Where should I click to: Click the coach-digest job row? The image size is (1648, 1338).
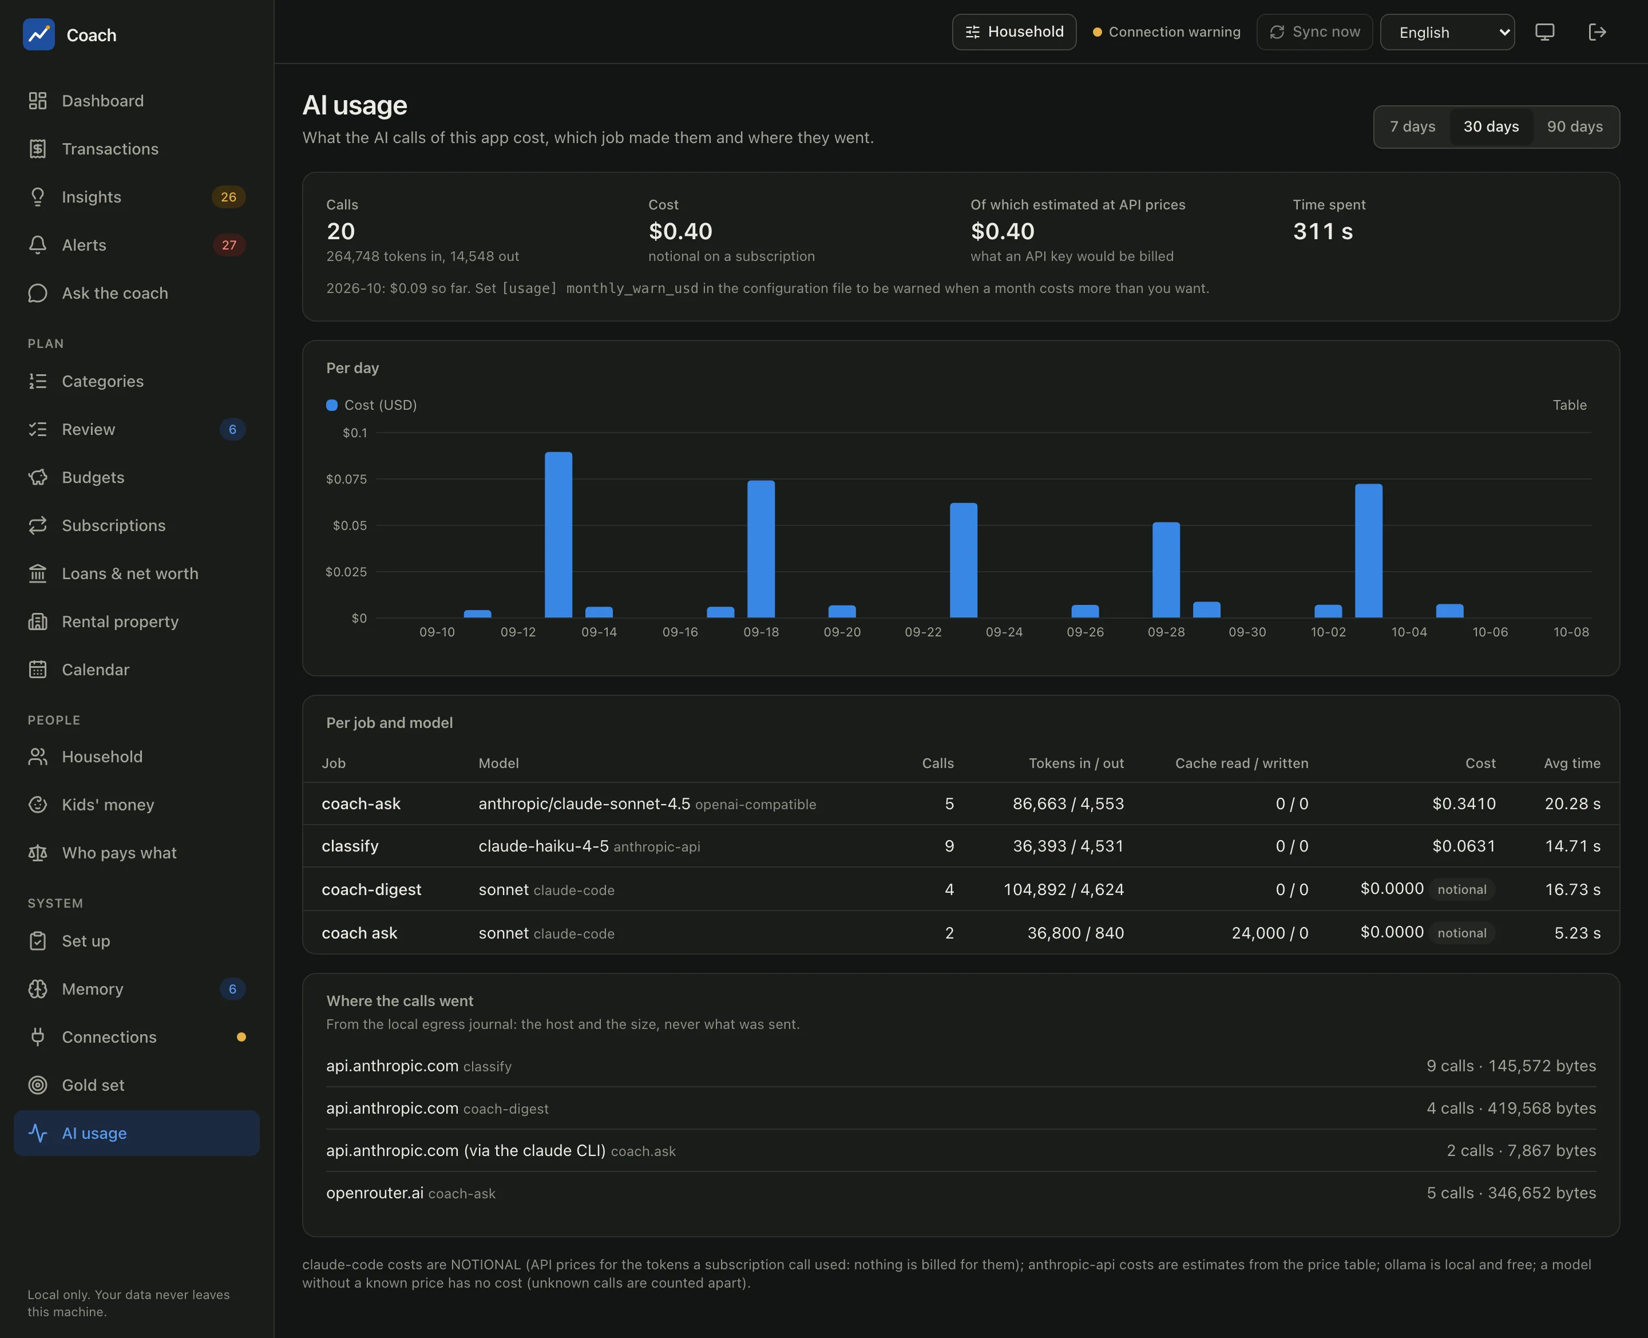[961, 889]
